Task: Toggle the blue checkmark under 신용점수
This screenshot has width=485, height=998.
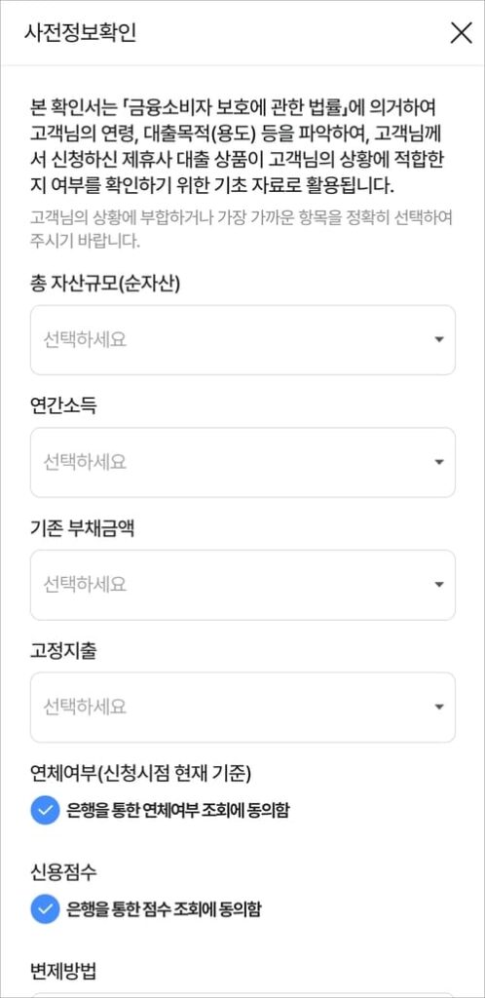Action: pyautogui.click(x=45, y=909)
